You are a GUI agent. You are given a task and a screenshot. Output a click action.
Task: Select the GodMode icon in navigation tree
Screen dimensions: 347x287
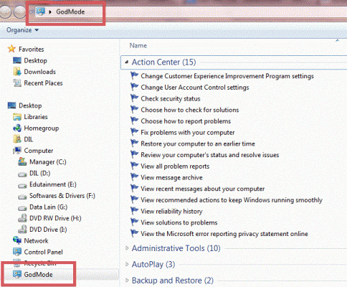coord(17,274)
